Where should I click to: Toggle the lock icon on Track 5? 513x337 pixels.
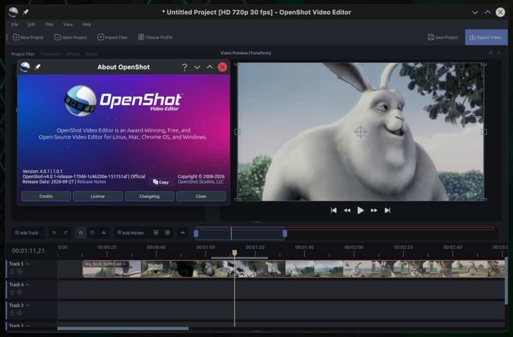pos(13,271)
